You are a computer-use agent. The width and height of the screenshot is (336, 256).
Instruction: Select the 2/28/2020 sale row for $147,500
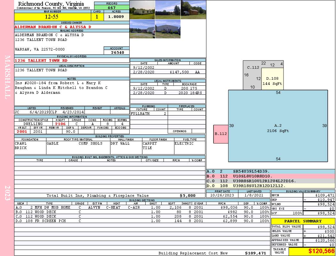click(168, 72)
